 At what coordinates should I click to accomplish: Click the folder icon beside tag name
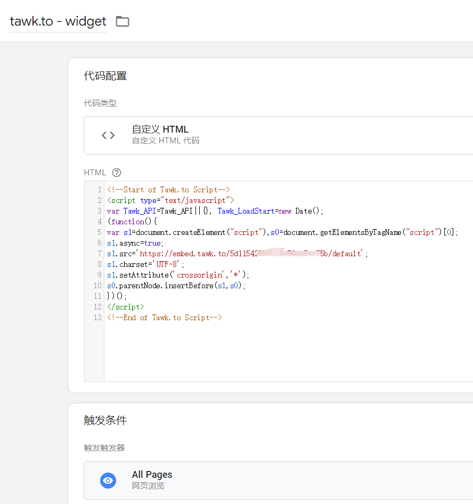[123, 21]
